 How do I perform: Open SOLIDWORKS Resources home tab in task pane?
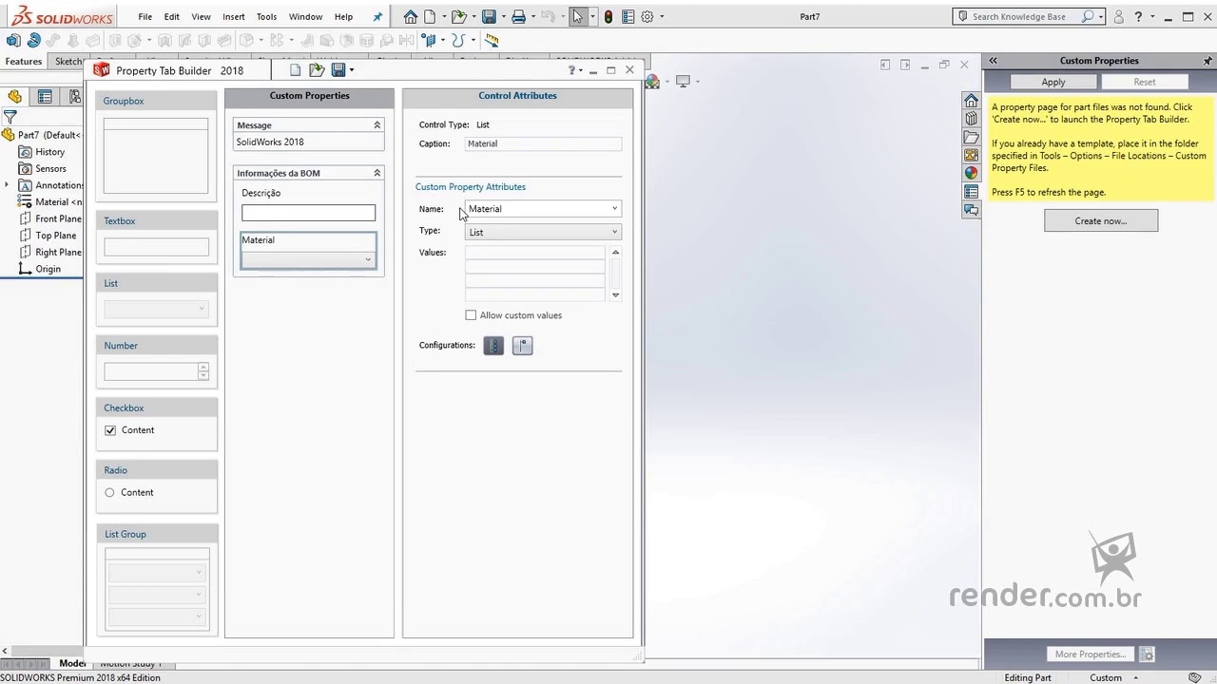pyautogui.click(x=971, y=101)
